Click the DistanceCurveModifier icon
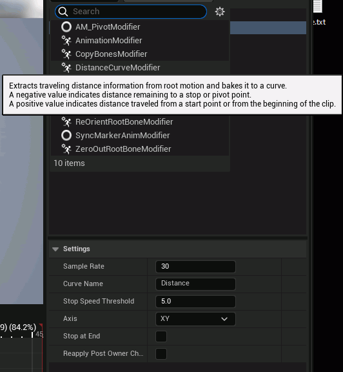343x372 pixels. (x=66, y=68)
